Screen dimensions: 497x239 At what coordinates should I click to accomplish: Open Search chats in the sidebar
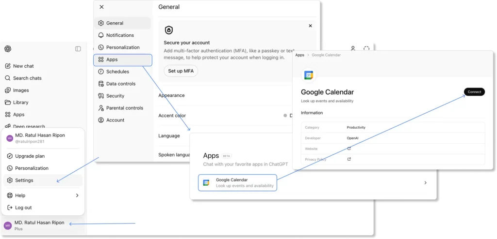point(23,78)
